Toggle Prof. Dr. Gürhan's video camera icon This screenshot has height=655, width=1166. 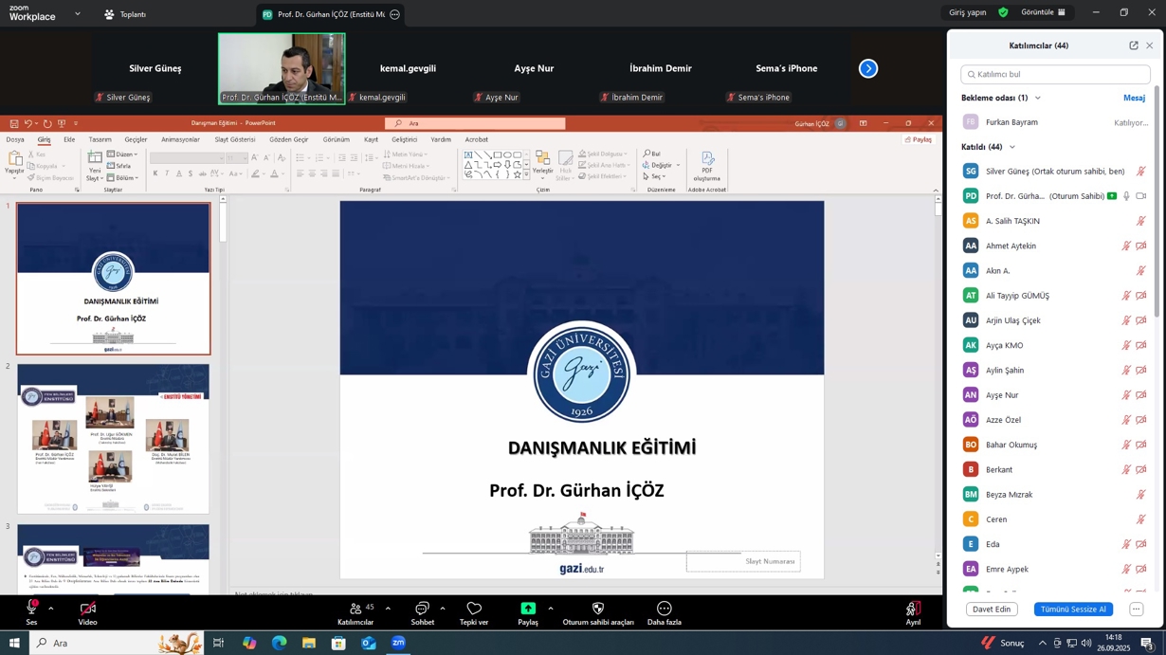[1141, 196]
